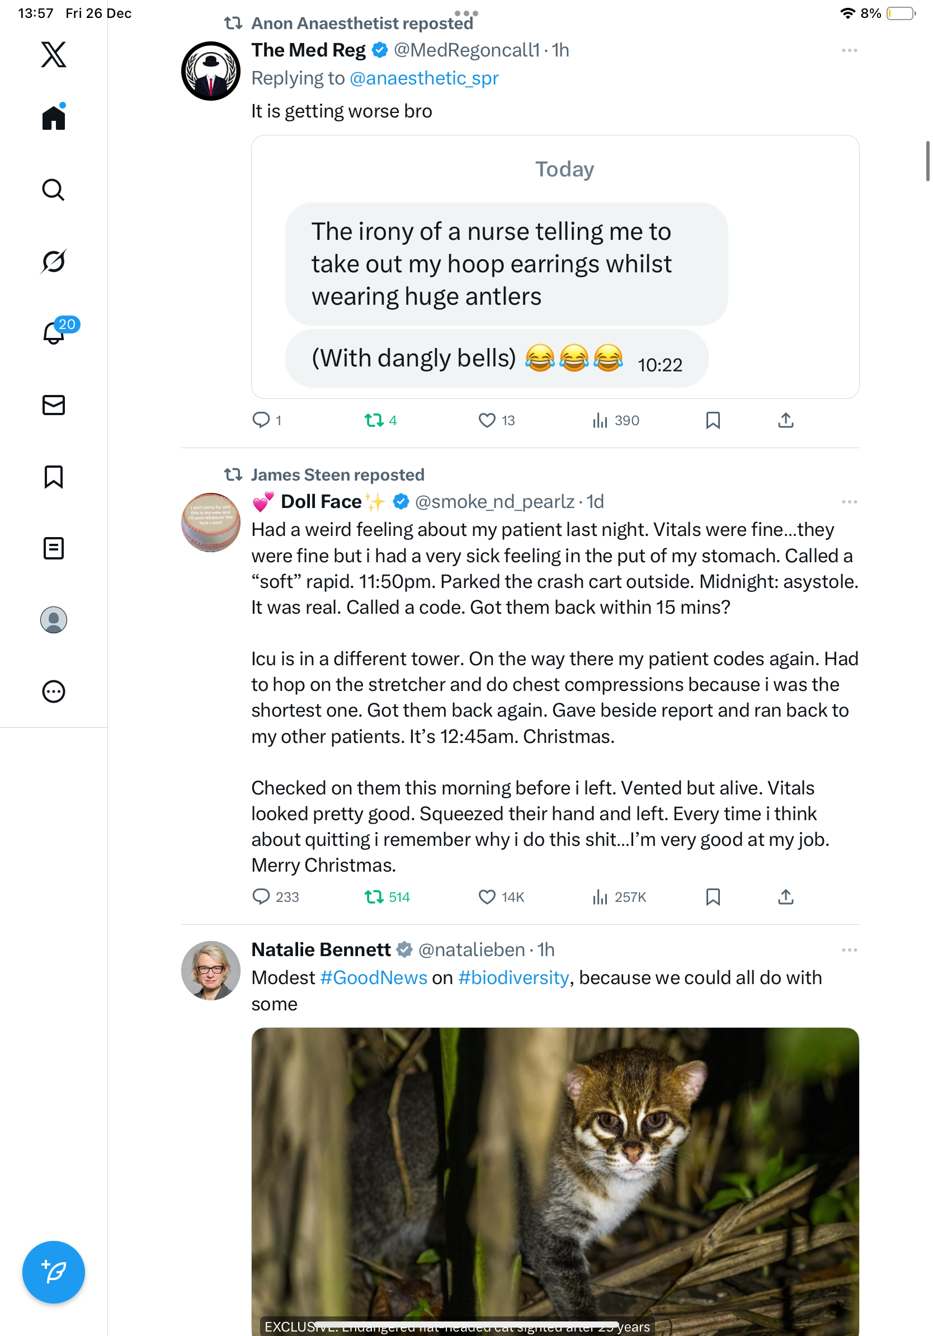Undo repost on Doll Face post

pos(374,897)
